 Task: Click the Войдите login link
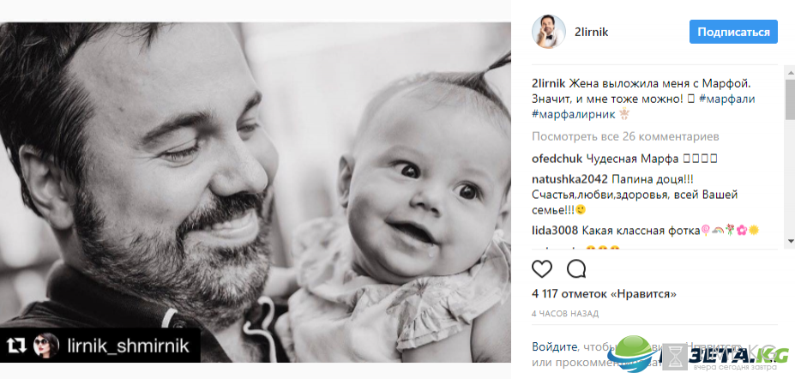[x=554, y=347]
